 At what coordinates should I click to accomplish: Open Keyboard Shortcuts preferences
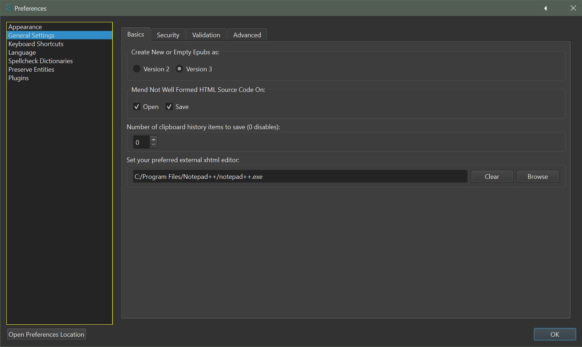(59, 44)
